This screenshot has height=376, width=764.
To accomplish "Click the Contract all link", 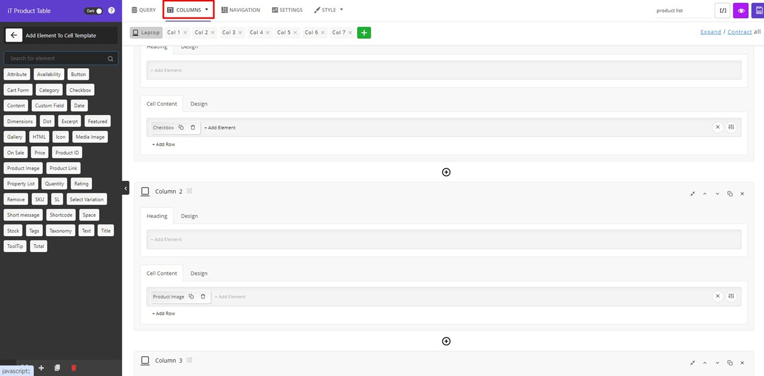I will tap(739, 32).
